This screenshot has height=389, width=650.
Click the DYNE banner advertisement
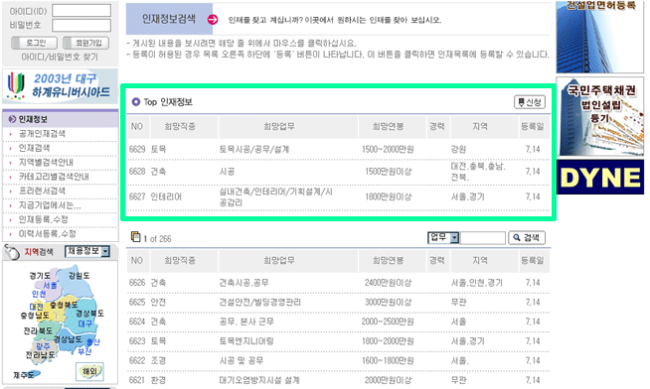(600, 177)
